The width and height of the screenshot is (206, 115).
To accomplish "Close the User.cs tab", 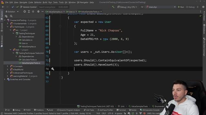I will point(76,11).
